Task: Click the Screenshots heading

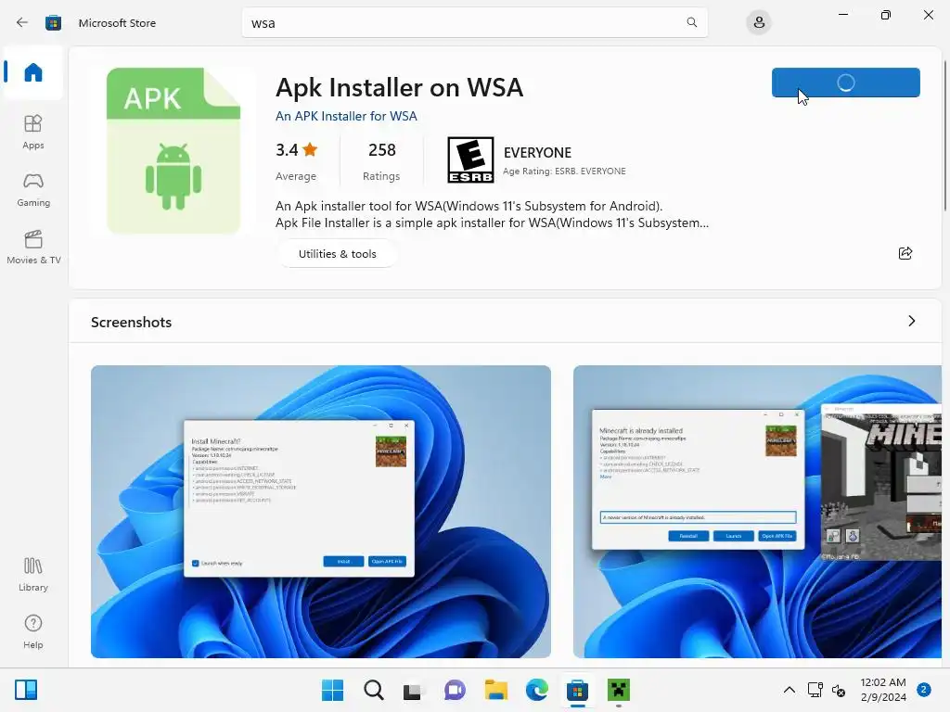Action: (x=131, y=322)
